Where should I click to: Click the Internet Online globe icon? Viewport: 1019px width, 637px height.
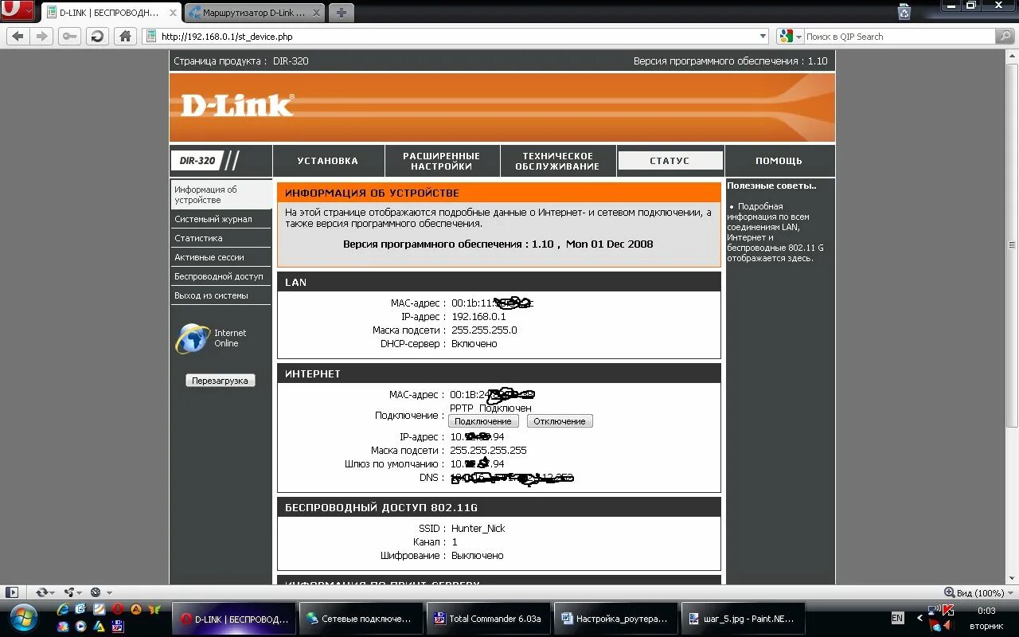(192, 338)
